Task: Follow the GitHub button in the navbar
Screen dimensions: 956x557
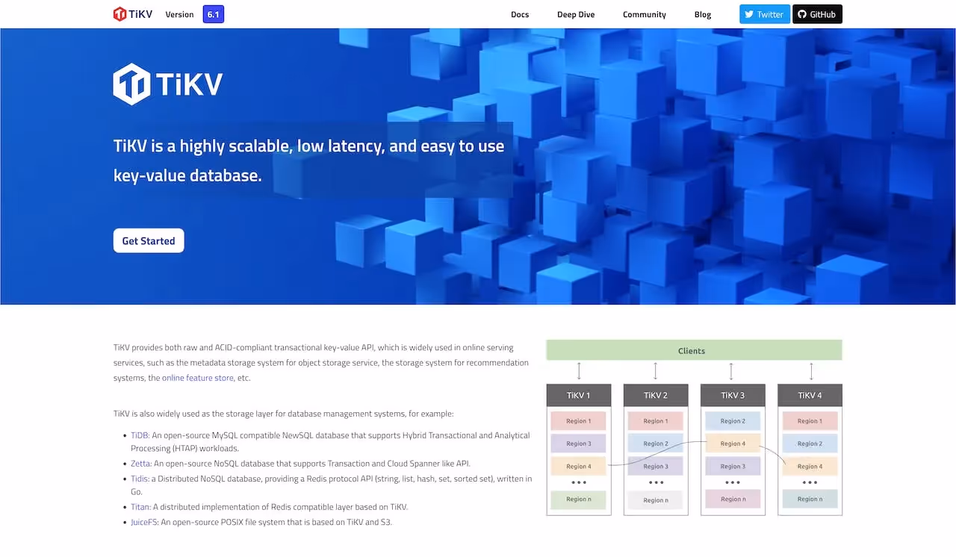Action: click(817, 13)
